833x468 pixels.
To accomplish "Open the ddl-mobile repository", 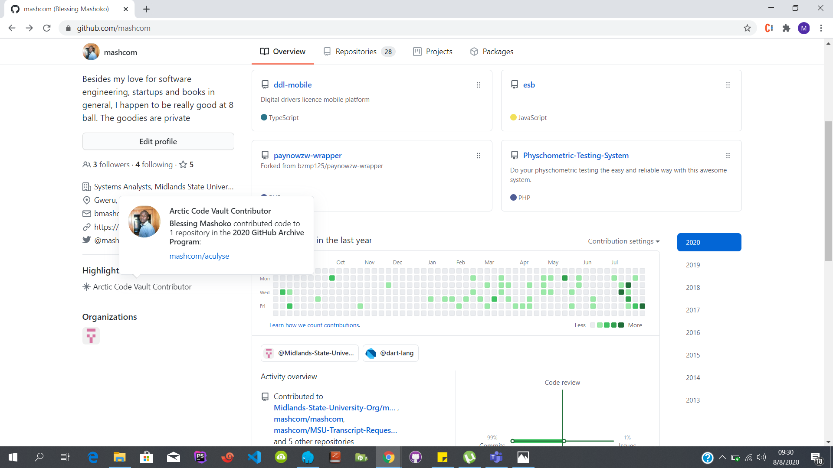I will [x=292, y=85].
